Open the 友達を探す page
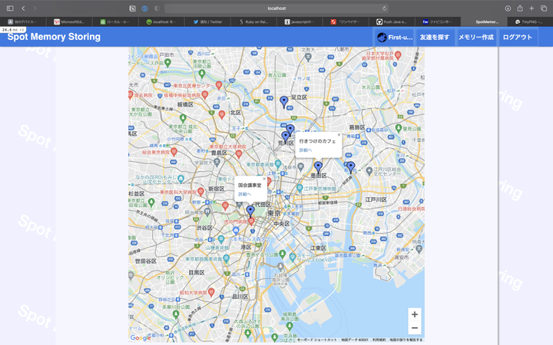553x345 pixels. coord(435,37)
